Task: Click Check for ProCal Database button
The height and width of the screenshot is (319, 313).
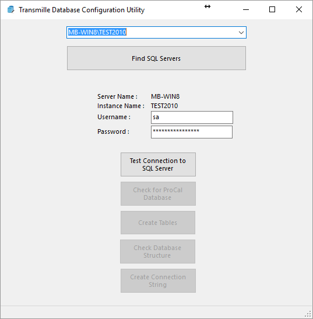Action: [158, 194]
